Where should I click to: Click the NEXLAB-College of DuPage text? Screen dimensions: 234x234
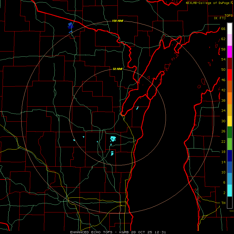[x=208, y=3]
